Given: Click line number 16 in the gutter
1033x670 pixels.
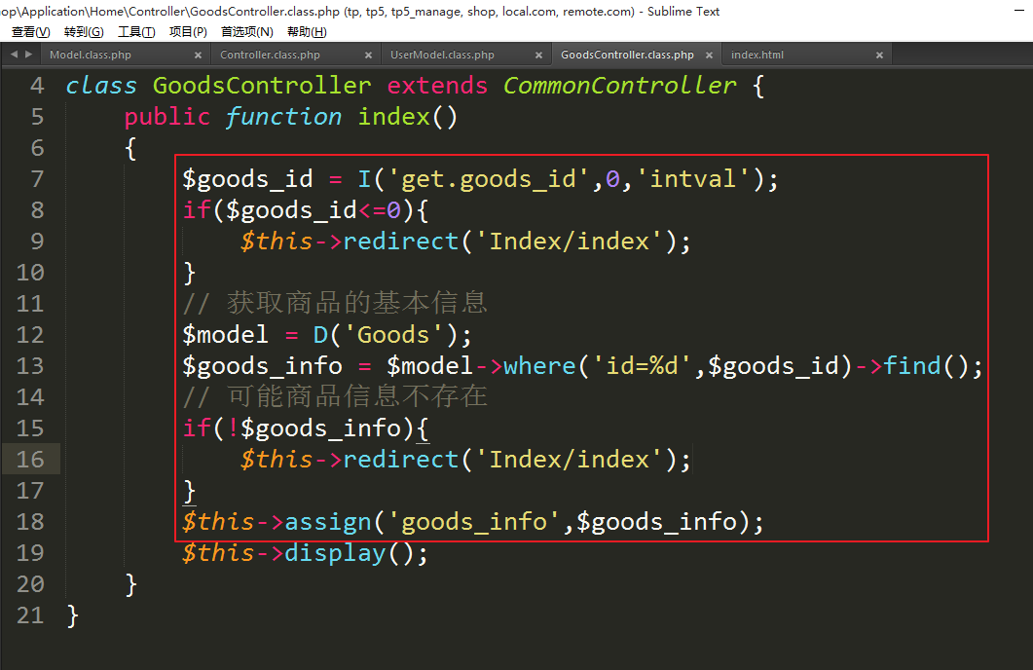Looking at the screenshot, I should click(x=30, y=460).
